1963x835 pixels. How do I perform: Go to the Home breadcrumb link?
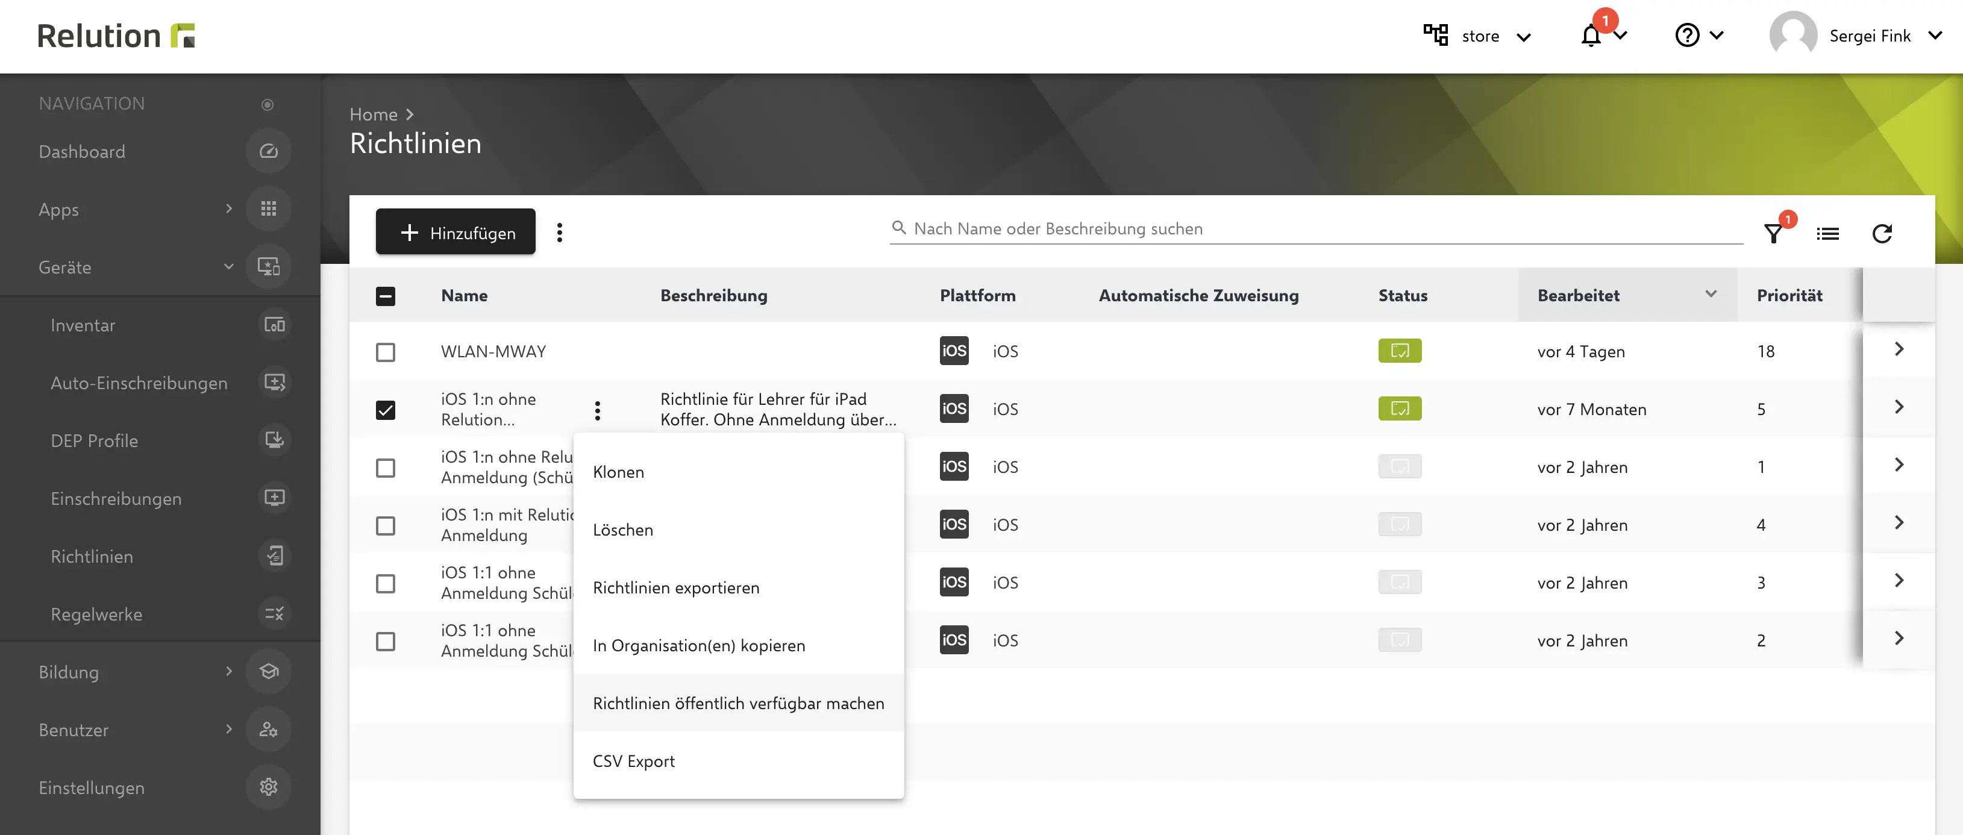(374, 114)
